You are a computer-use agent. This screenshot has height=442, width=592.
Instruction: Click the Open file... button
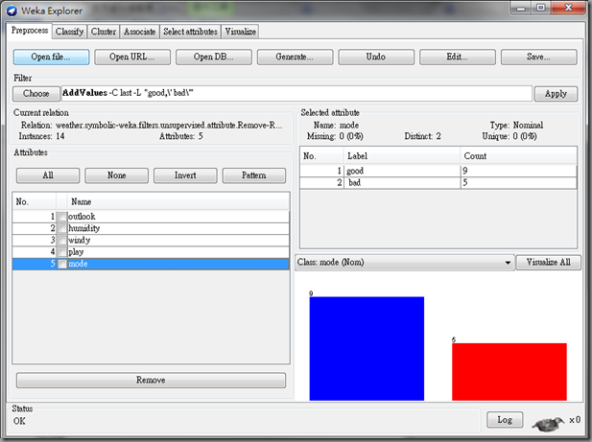[51, 57]
